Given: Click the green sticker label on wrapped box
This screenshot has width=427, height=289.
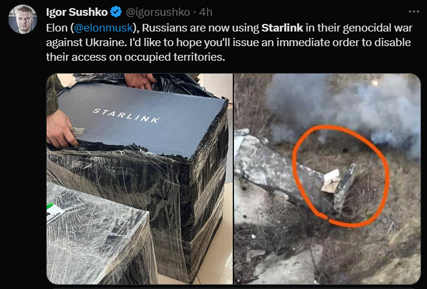Looking at the screenshot, I should (54, 213).
